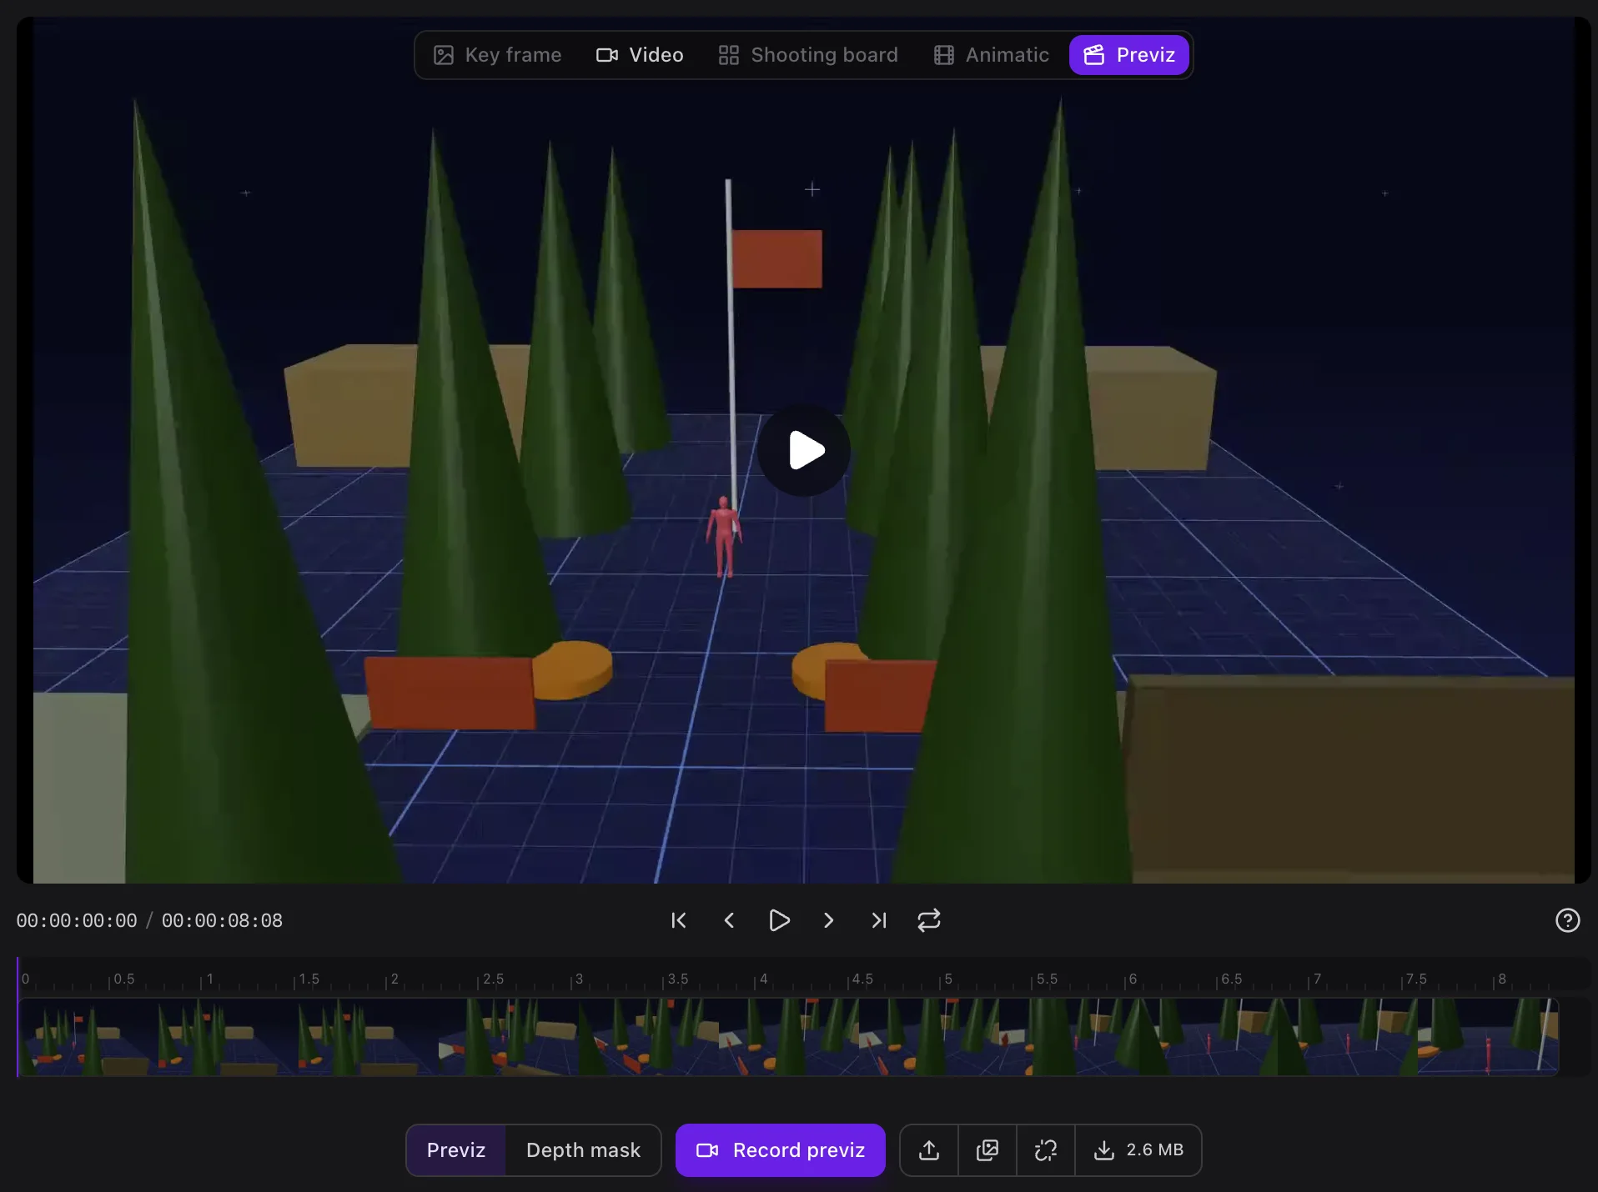
Task: Select the Previz view mode
Action: click(x=455, y=1150)
